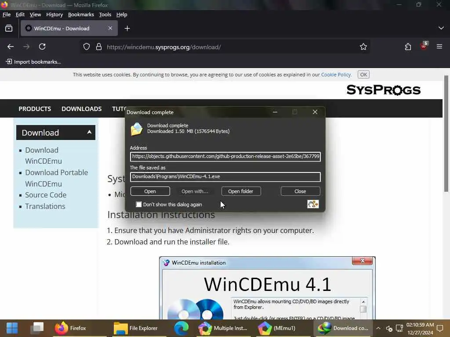The image size is (450, 337).
Task: Click the muted volume tray icon
Action: point(389,328)
